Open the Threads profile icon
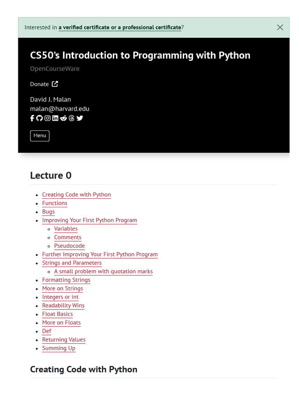 pyautogui.click(x=72, y=118)
